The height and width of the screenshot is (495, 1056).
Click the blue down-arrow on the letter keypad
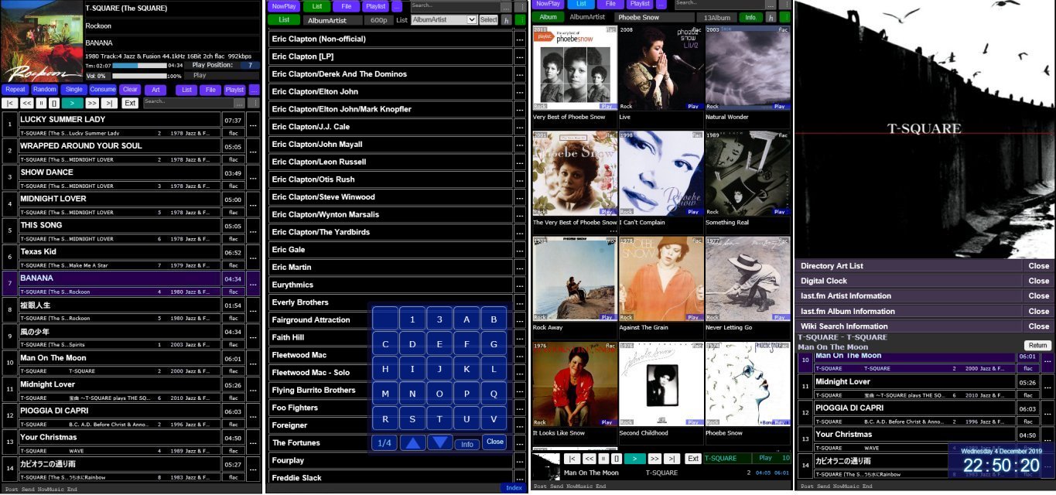coord(438,442)
